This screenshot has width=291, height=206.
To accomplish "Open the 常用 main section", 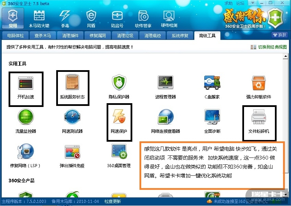I will click(13, 19).
